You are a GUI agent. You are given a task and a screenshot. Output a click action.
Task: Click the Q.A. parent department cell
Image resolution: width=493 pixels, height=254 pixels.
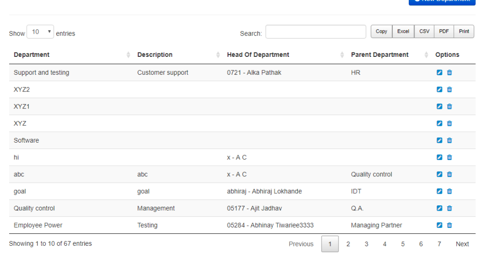357,208
